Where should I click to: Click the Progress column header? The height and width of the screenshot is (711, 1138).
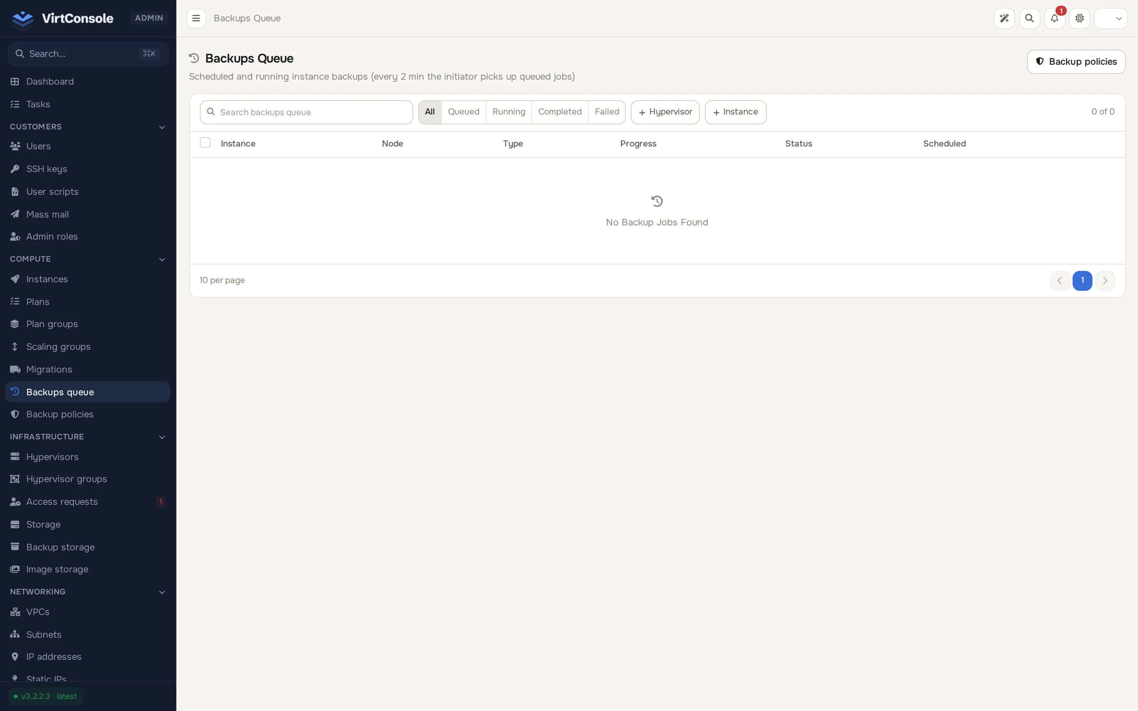[x=638, y=143]
